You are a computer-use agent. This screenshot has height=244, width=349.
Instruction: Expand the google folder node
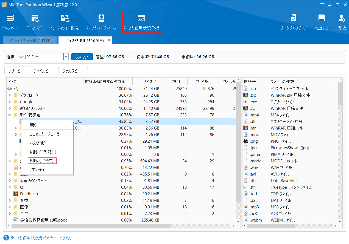10,102
